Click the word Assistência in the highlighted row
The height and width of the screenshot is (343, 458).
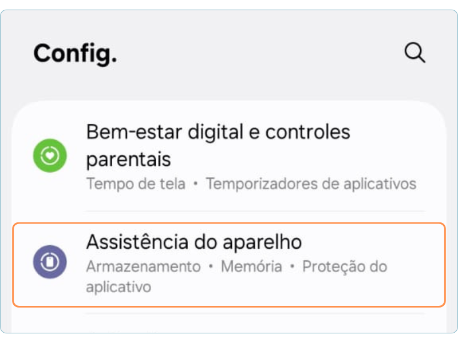137,242
